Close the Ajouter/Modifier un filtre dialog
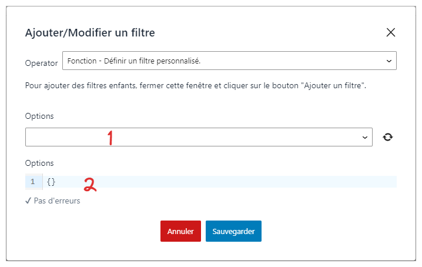The image size is (422, 267). pos(390,32)
